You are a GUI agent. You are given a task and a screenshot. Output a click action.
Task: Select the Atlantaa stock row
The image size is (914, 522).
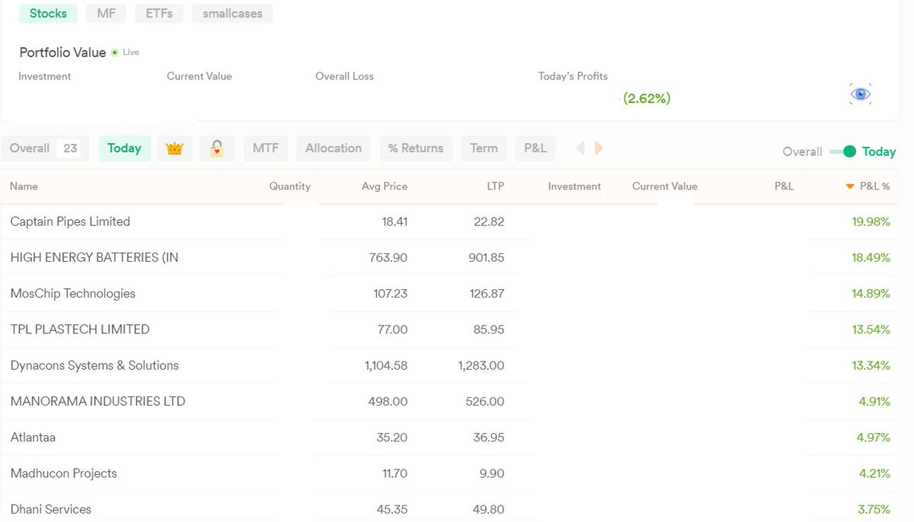click(x=449, y=438)
